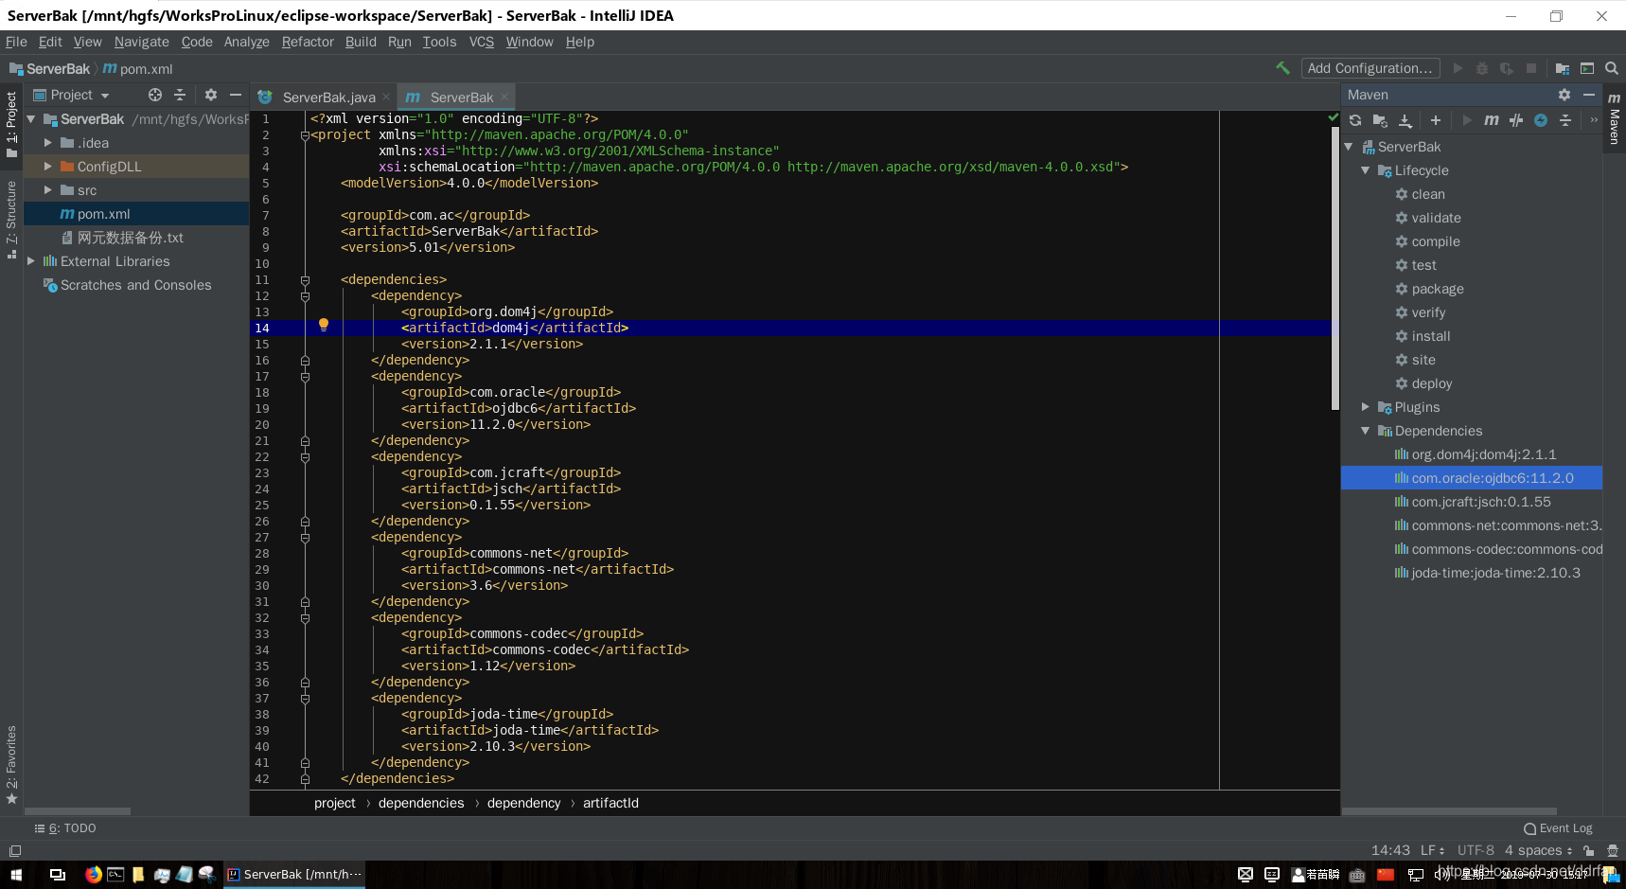The width and height of the screenshot is (1626, 889).
Task: Click the intention lightbulb on line 14
Action: tap(324, 325)
